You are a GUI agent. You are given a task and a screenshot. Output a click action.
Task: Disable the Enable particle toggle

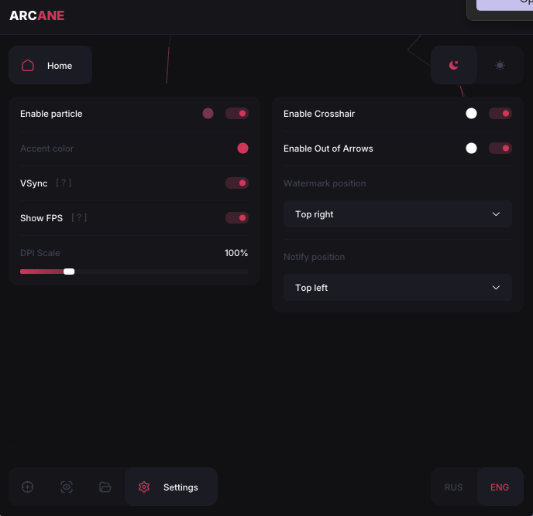click(x=237, y=114)
